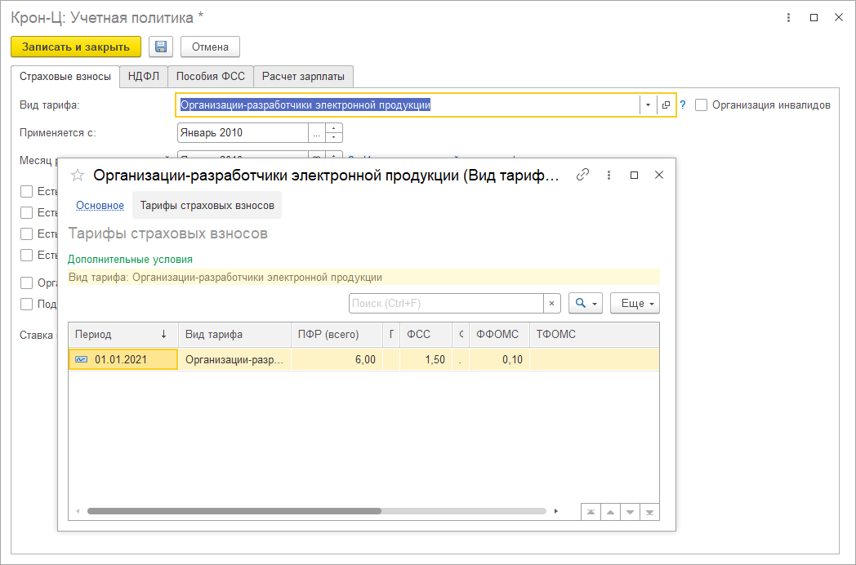Viewport: 856px width, 565px height.
Task: Check the third Есть checkbox
Action: [26, 234]
